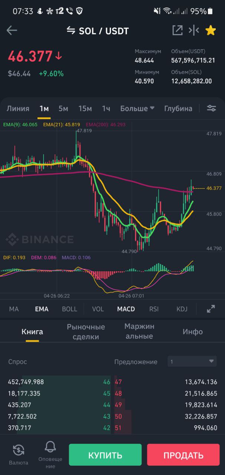Image resolution: width=225 pixels, height=475 pixels.
Task: Tap the red ПРОДАТЬ button
Action: point(183,455)
